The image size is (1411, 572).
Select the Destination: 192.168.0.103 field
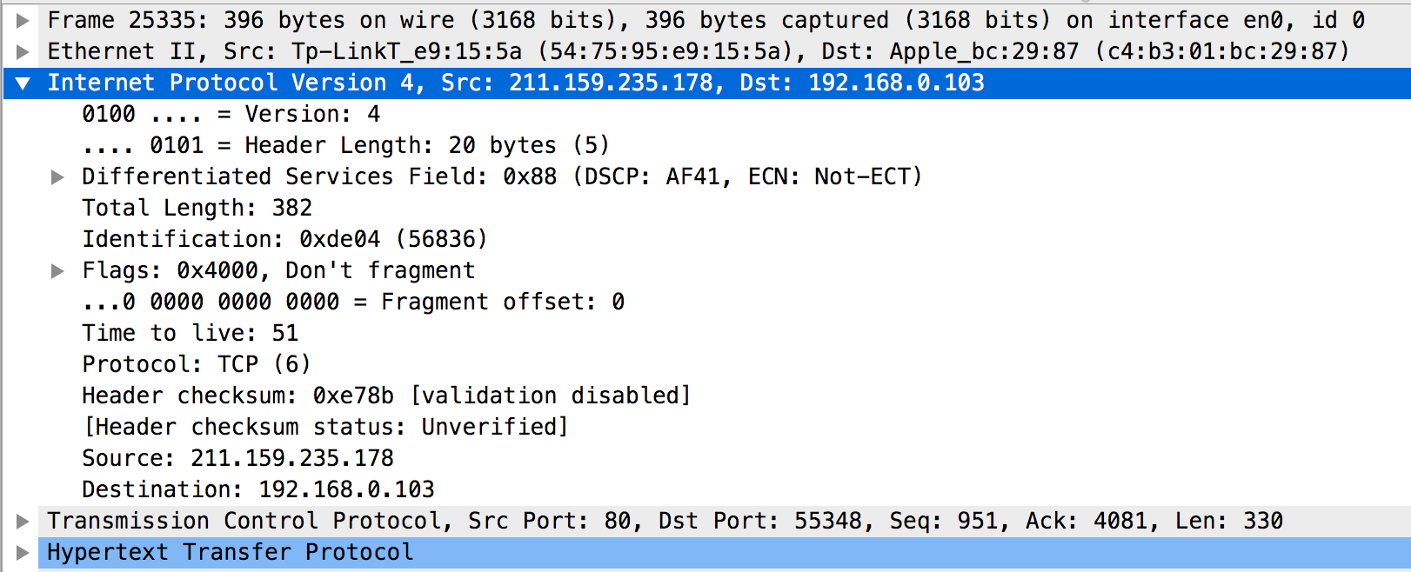(257, 489)
